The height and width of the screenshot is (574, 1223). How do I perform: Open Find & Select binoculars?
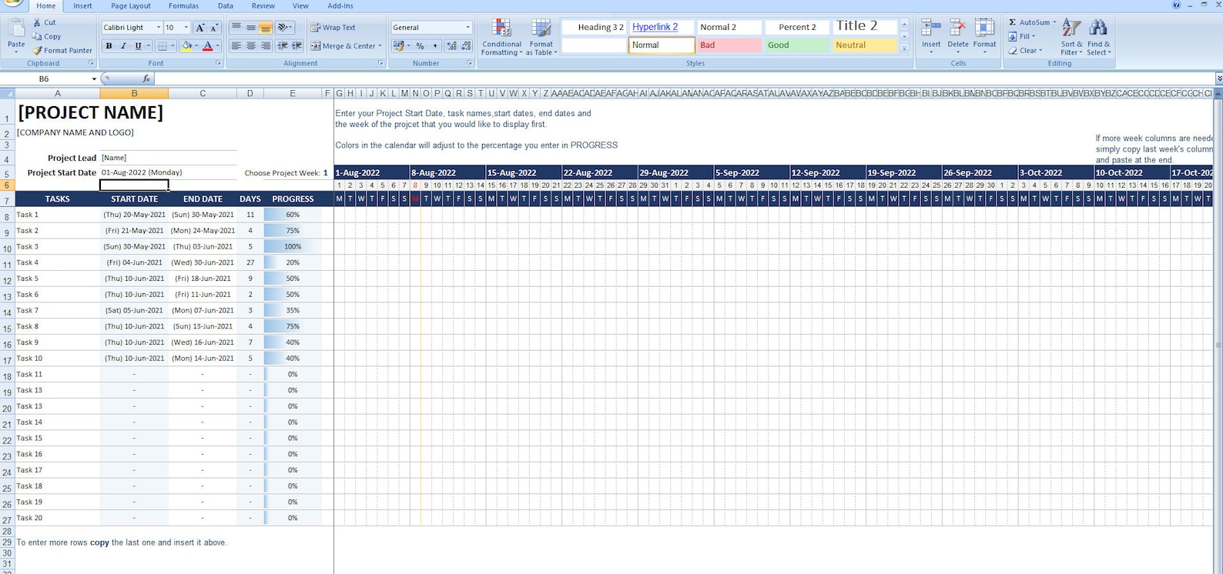(1098, 37)
